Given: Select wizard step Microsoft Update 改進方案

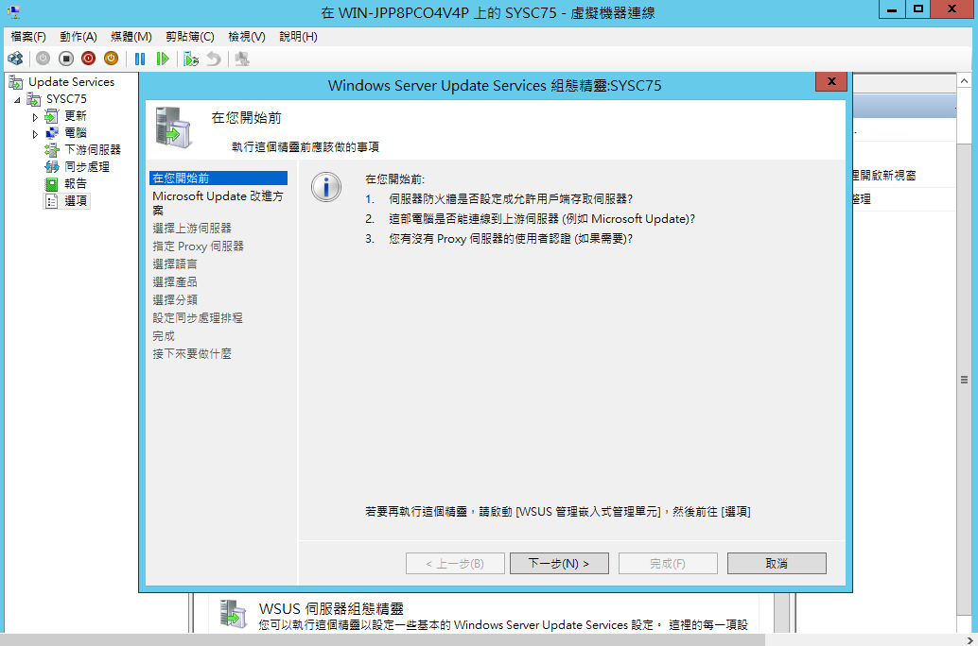Looking at the screenshot, I should [x=218, y=203].
